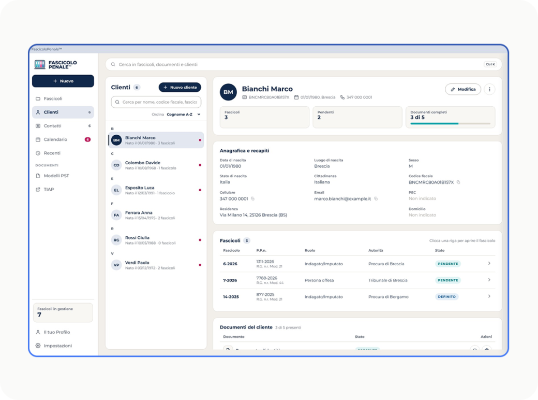Click the Nuovo cliente button
The width and height of the screenshot is (538, 400).
pyautogui.click(x=180, y=87)
